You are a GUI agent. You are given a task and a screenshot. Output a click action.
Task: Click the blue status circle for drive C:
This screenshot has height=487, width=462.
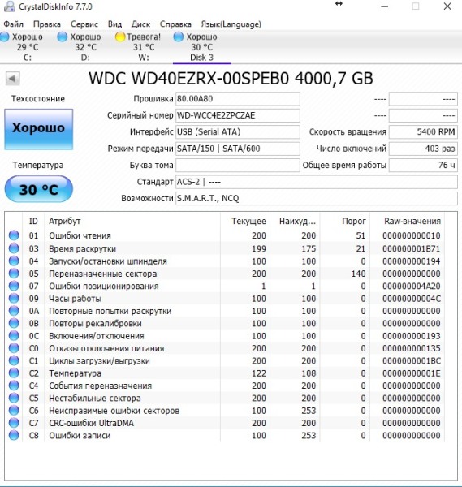click(4, 37)
